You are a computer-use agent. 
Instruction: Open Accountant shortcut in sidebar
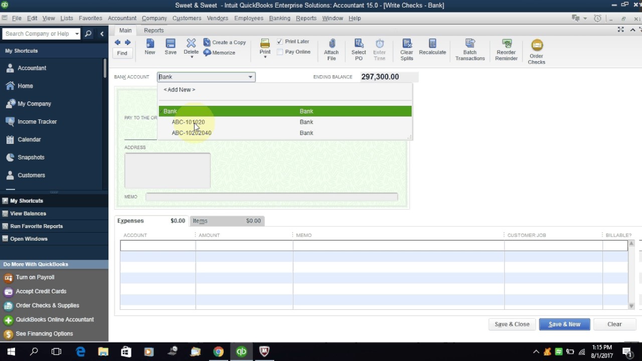coord(32,68)
